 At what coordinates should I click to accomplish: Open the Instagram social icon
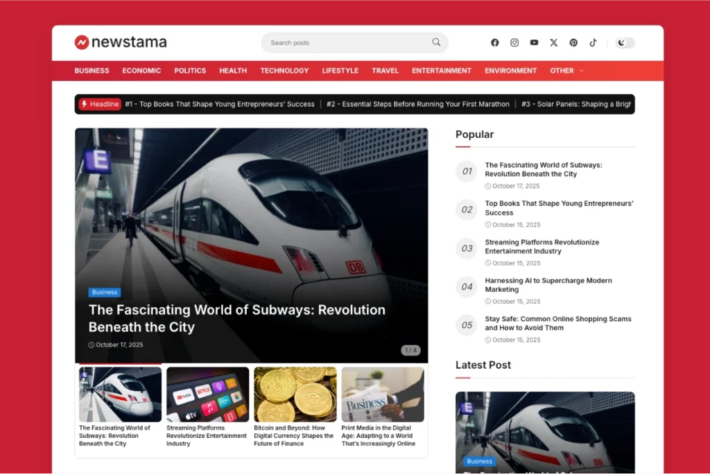(x=514, y=42)
